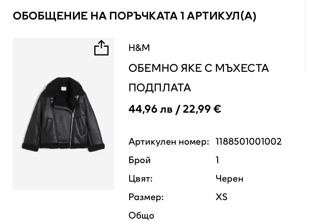This screenshot has width=309, height=222.
Task: Open the black jacket product thumbnail
Action: coord(63,114)
